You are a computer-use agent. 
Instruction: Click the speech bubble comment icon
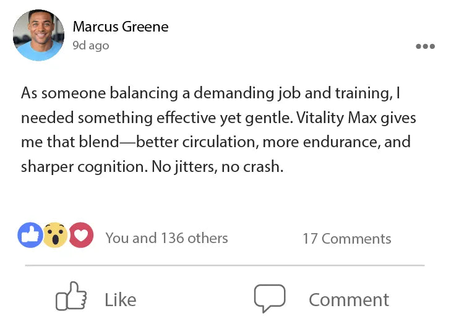pyautogui.click(x=270, y=299)
